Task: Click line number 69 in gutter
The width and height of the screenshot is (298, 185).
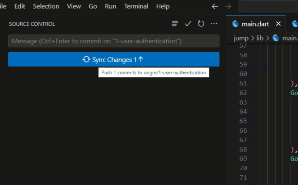Action: click(x=243, y=158)
